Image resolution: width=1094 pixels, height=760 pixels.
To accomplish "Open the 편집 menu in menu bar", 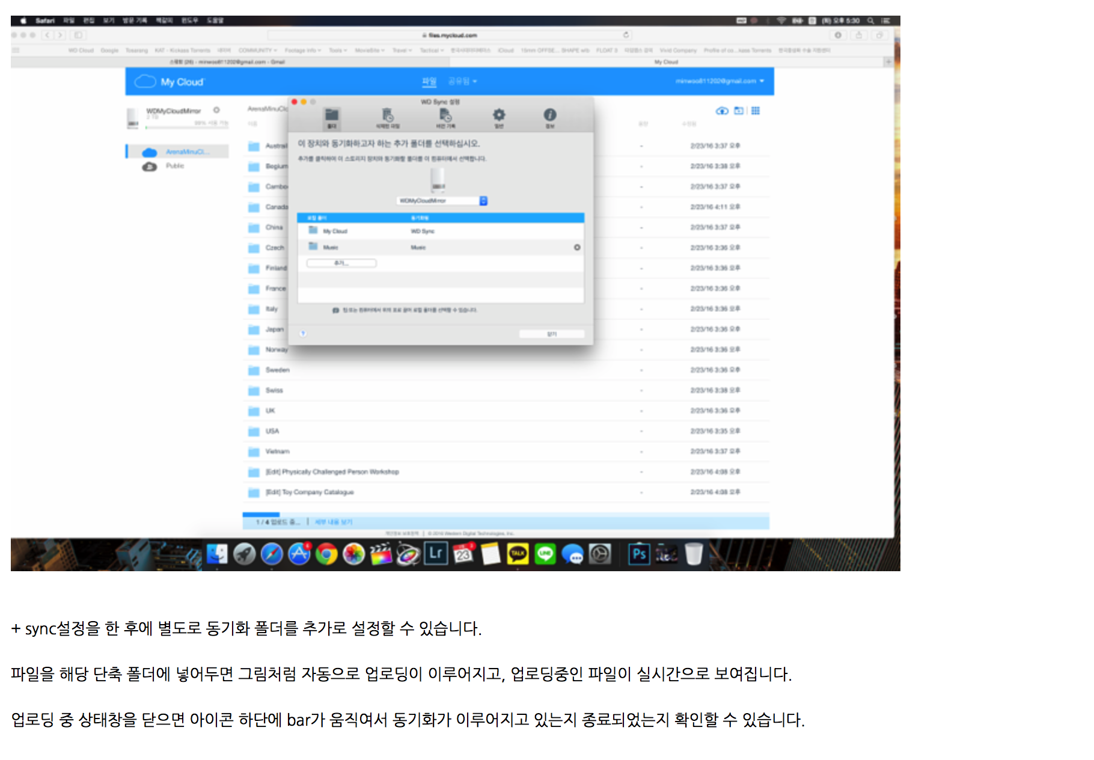I will pos(88,20).
